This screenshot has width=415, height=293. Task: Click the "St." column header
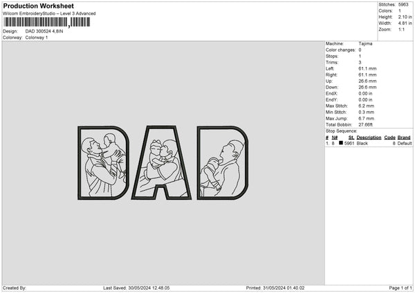351,138
